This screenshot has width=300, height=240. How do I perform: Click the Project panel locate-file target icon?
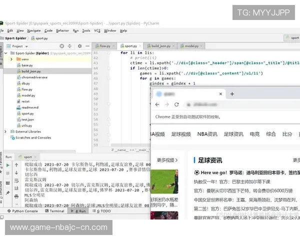(62, 46)
